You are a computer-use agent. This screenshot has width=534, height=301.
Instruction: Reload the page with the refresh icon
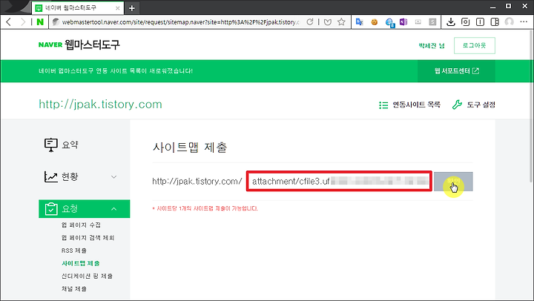[x=310, y=22]
